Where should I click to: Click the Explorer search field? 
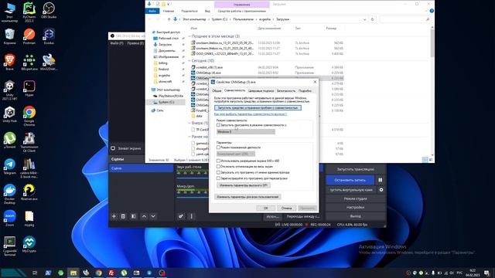[x=405, y=19]
